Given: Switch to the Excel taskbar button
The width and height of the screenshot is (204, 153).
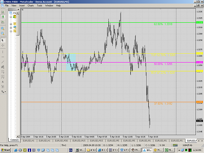Looking at the screenshot, I should [x=169, y=150].
